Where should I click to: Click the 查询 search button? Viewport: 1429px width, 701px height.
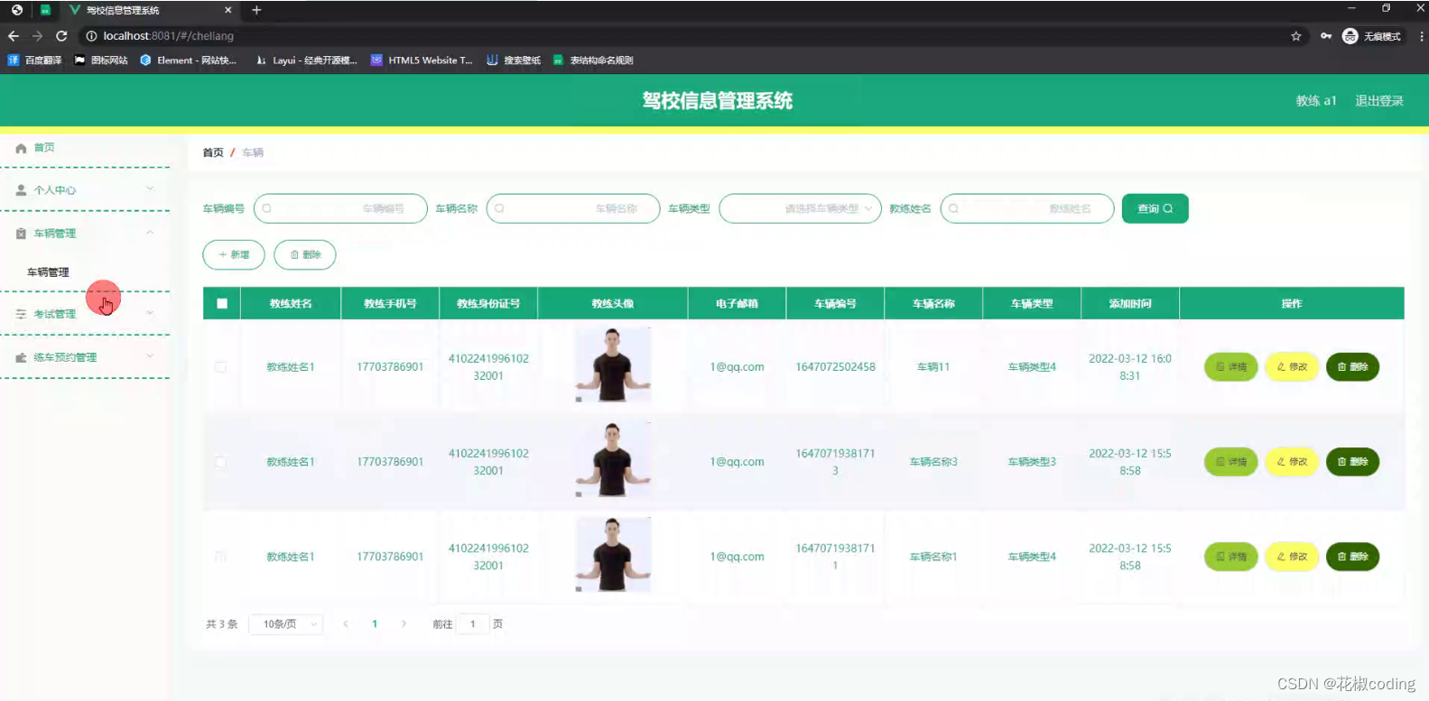(1155, 208)
